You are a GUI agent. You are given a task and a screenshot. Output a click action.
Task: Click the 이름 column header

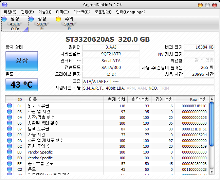65,100
